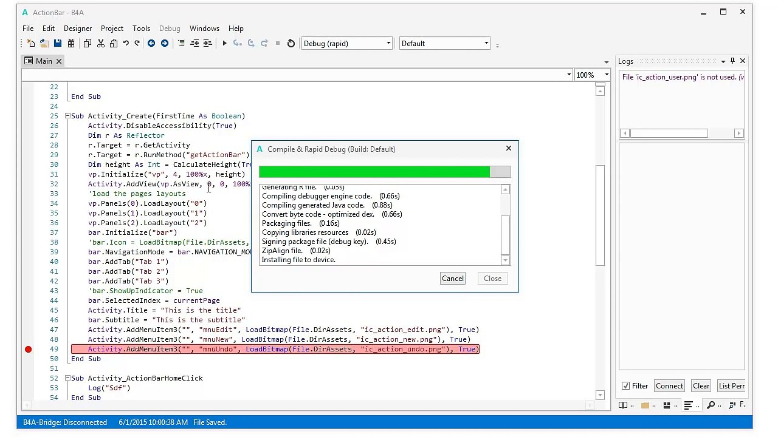Open the File menu

tap(28, 29)
